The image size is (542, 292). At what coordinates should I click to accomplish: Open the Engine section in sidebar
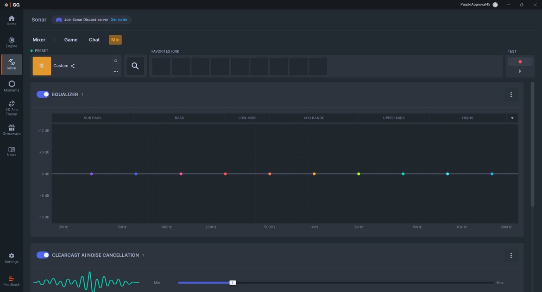(x=12, y=42)
